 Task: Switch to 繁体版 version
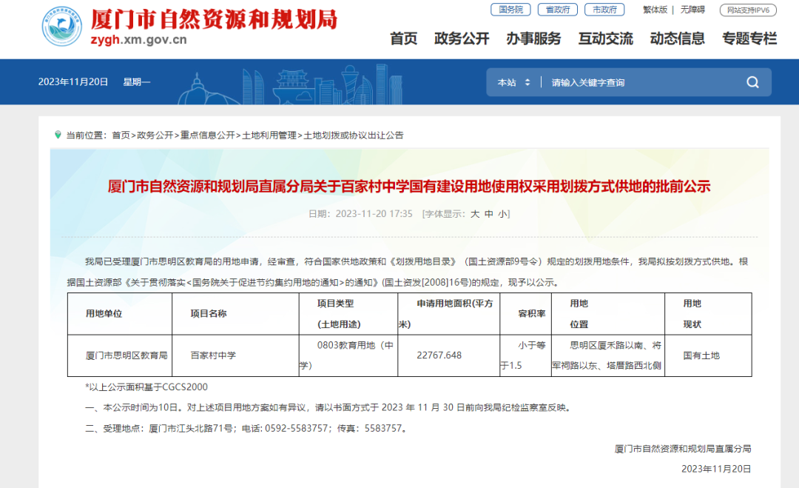click(x=655, y=10)
